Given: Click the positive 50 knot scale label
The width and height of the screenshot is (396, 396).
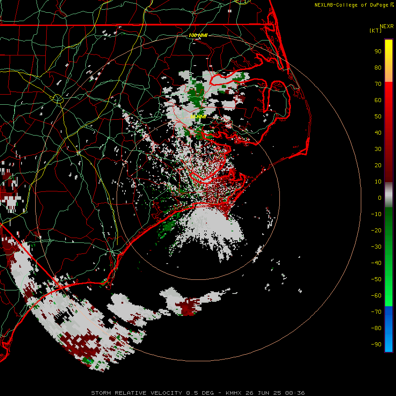Looking at the screenshot, I should point(378,117).
